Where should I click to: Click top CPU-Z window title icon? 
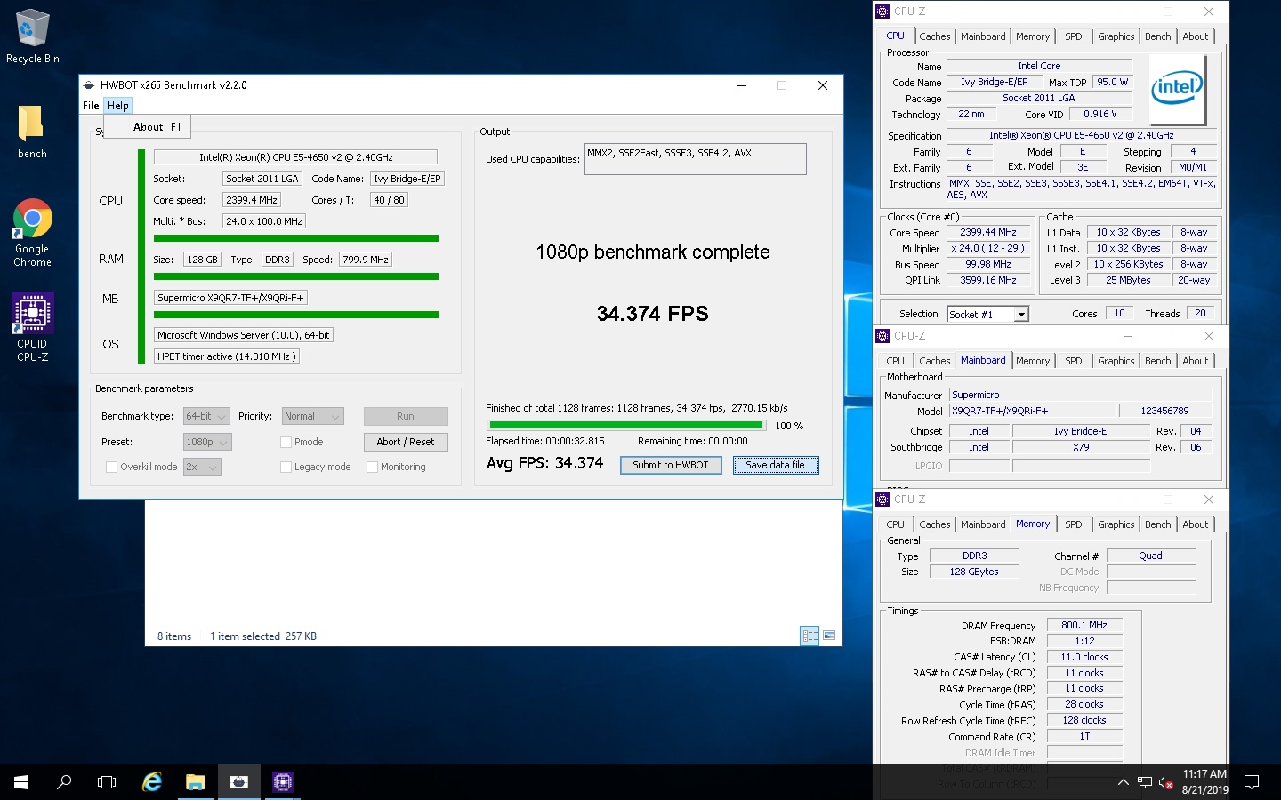pos(882,12)
